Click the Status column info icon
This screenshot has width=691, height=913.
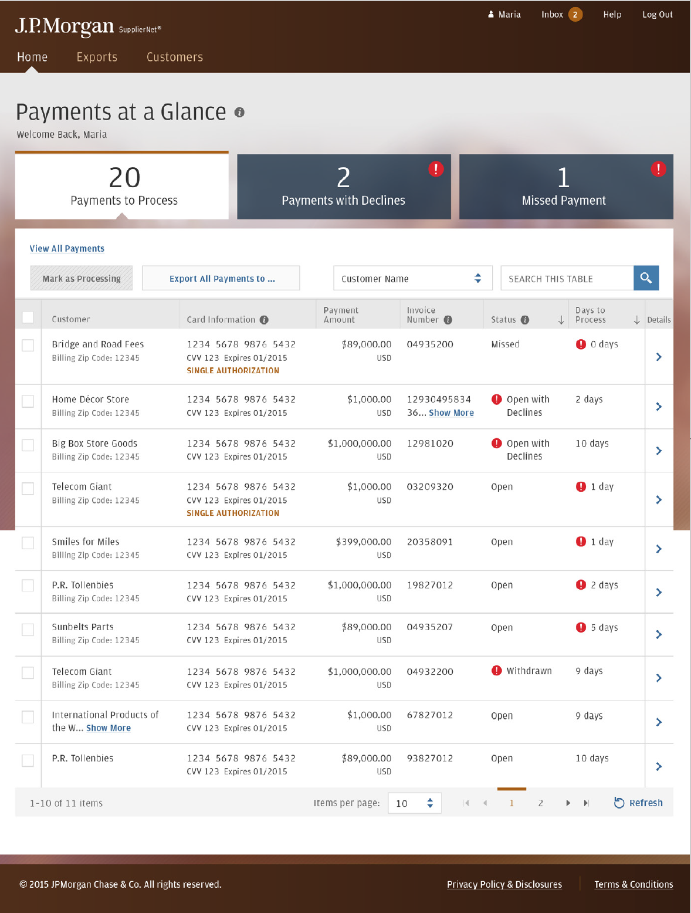525,320
